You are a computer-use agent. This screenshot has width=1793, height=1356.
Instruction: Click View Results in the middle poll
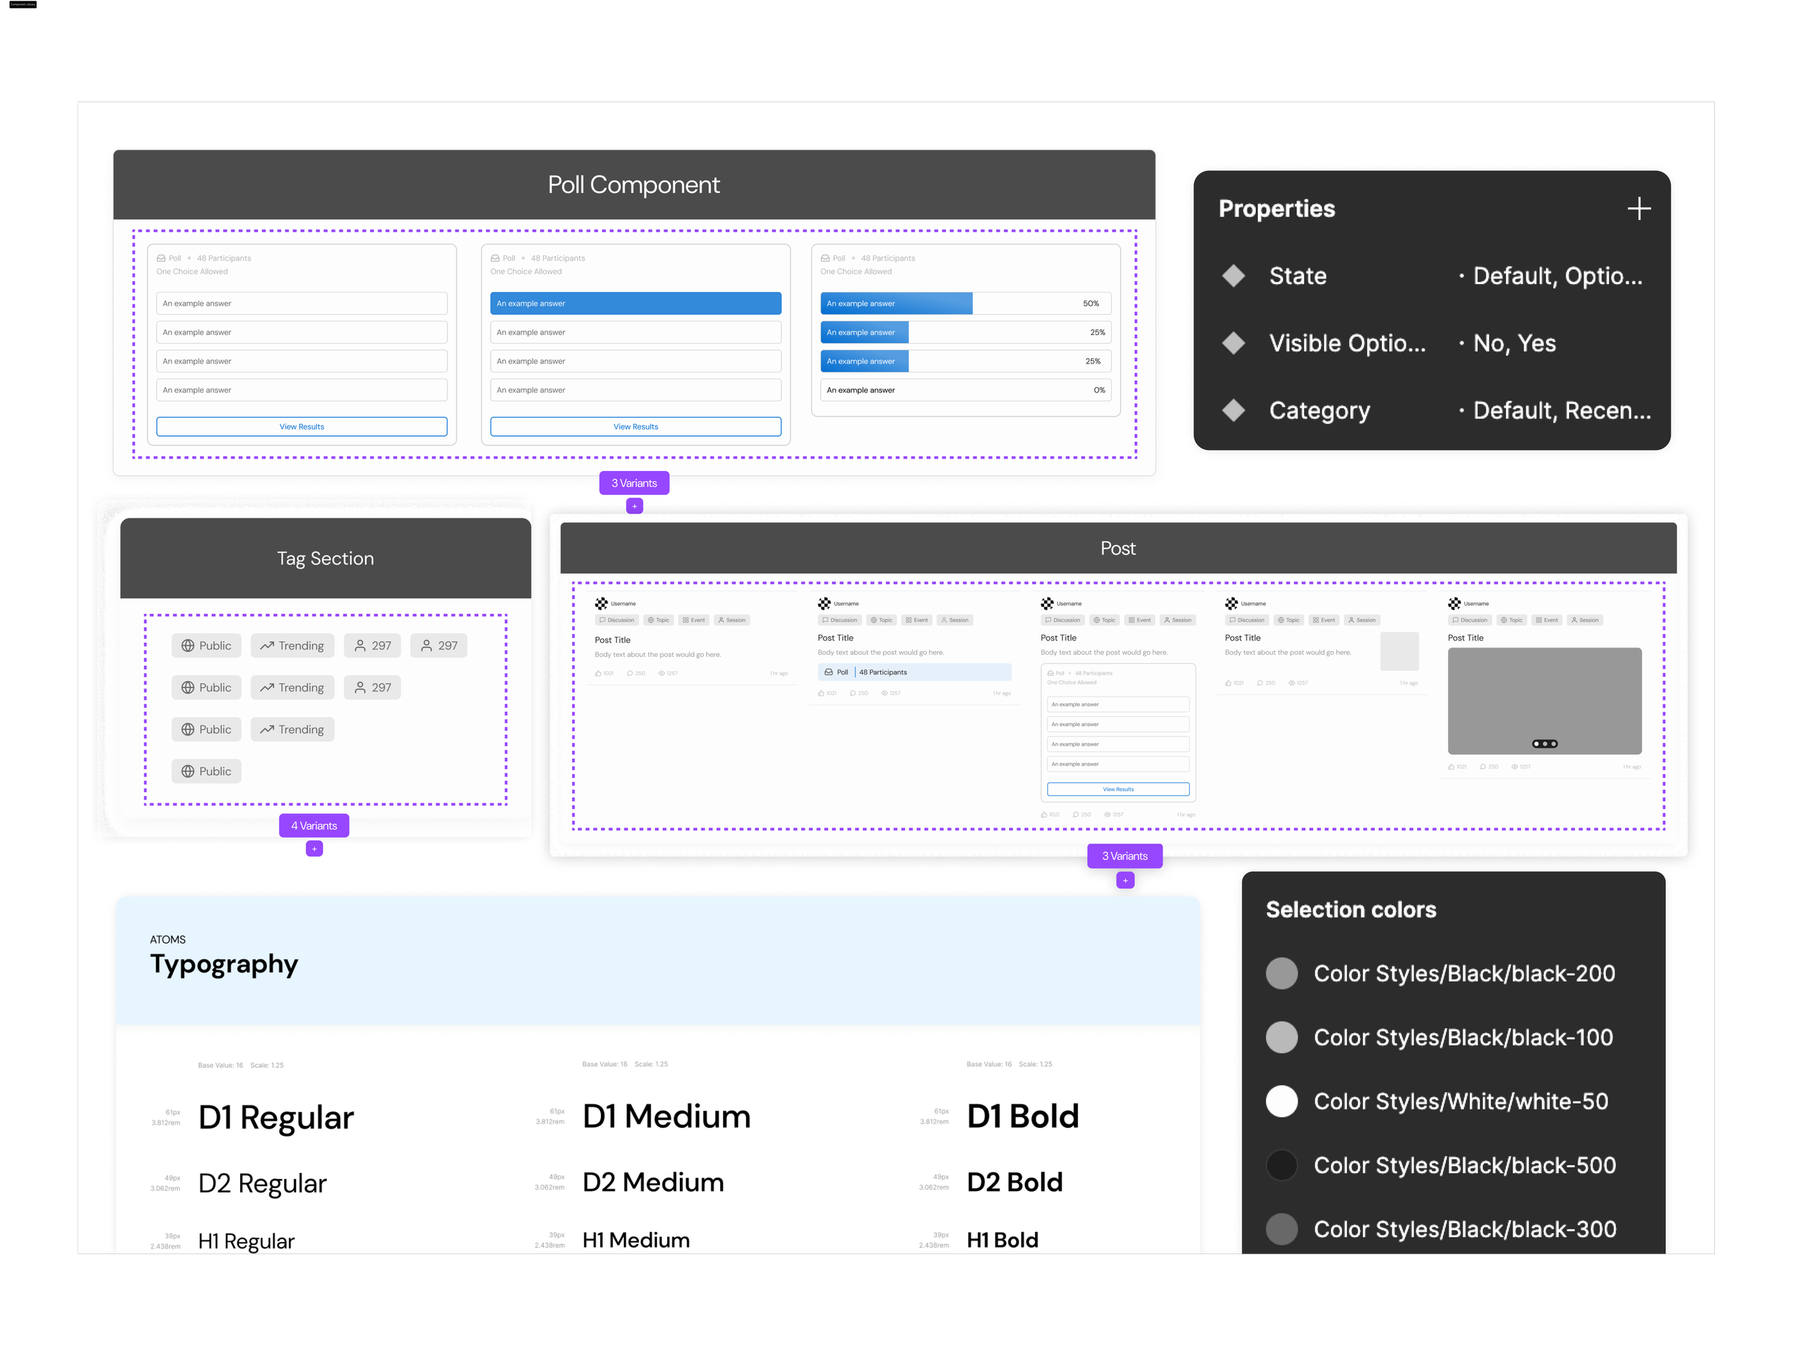click(x=635, y=427)
